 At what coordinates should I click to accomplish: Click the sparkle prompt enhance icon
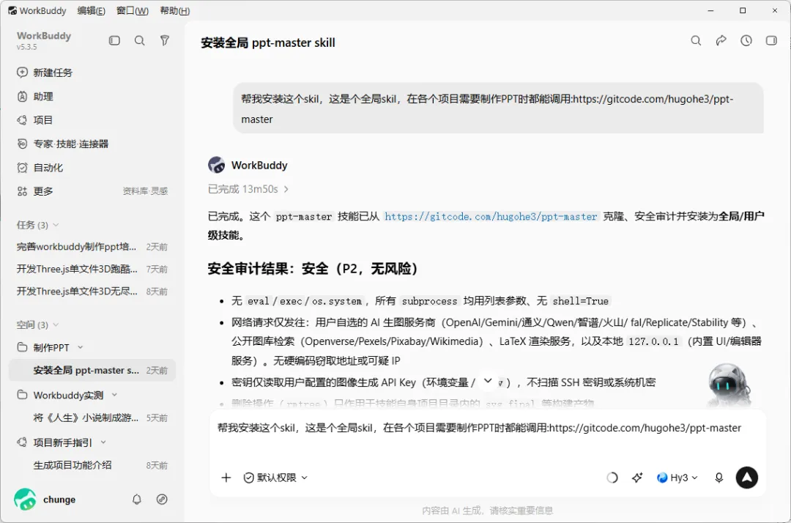click(x=637, y=478)
